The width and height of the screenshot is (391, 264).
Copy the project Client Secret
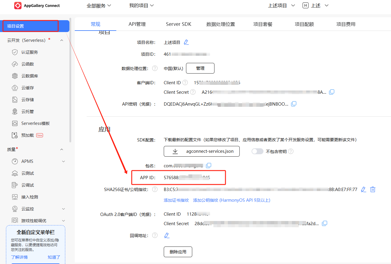tap(332, 92)
